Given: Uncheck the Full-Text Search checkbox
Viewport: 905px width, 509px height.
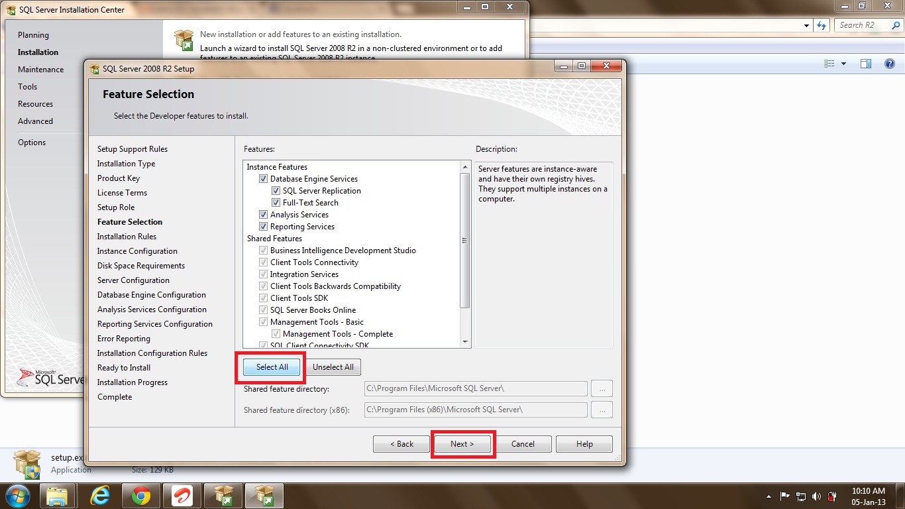Looking at the screenshot, I should pos(276,203).
